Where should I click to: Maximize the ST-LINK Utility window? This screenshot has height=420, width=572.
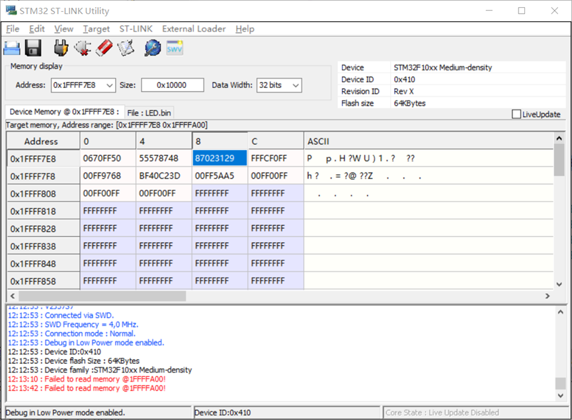click(x=522, y=11)
